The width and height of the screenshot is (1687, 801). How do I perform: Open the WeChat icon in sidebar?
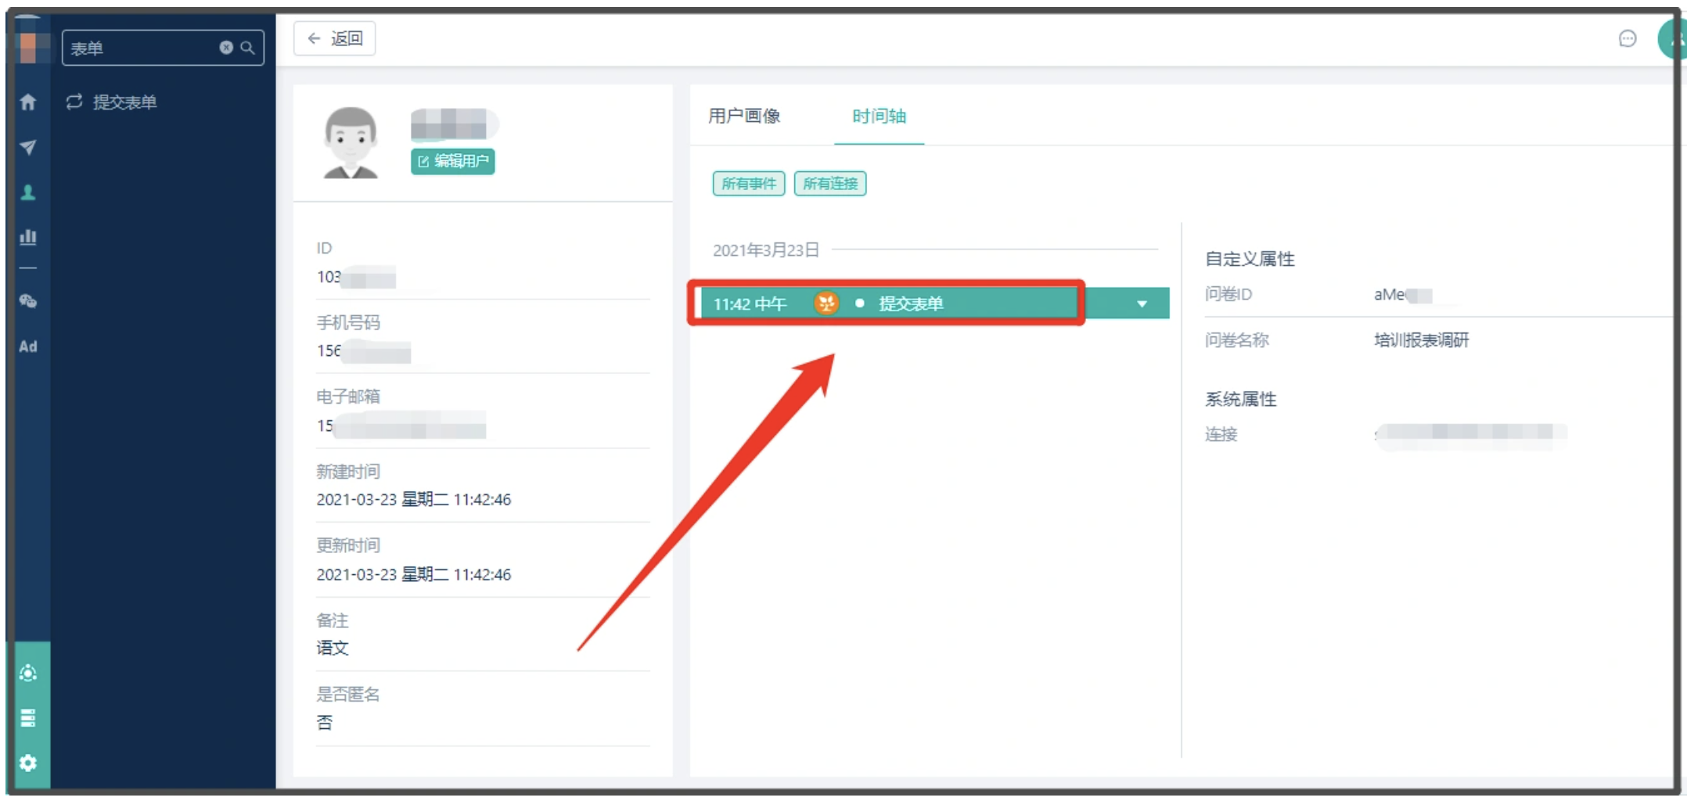click(x=28, y=301)
